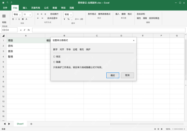Screen dimensions: 187x131
Task: Select the Sheet1 tab
Action: [20, 124]
